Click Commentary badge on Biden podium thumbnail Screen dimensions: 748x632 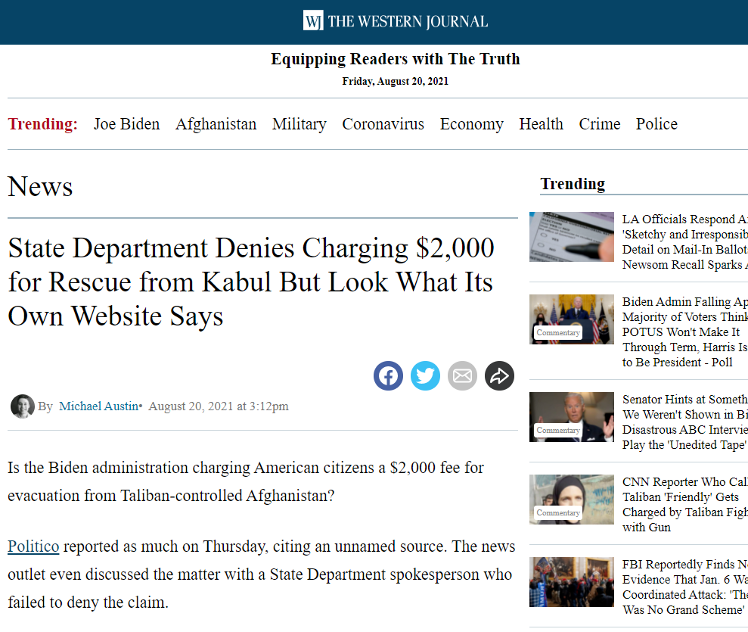pyautogui.click(x=558, y=333)
